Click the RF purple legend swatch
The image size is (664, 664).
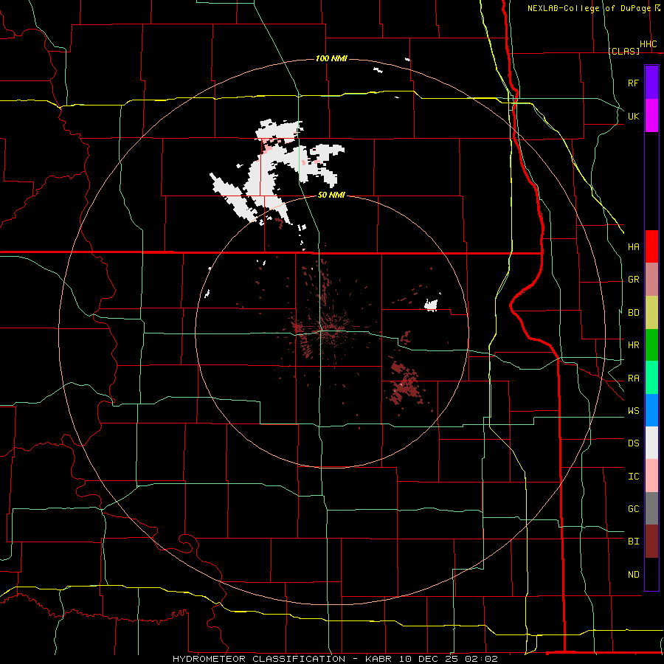(651, 83)
